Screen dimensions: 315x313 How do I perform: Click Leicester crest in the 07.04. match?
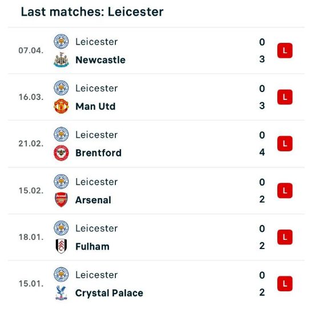61,42
